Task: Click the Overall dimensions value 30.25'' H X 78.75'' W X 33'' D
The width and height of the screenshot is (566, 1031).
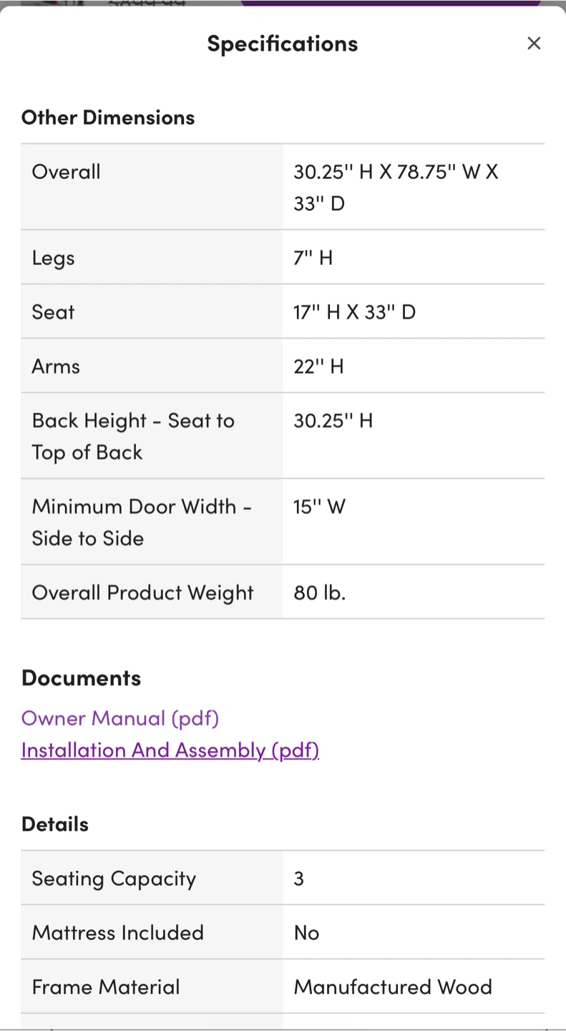Action: 396,188
